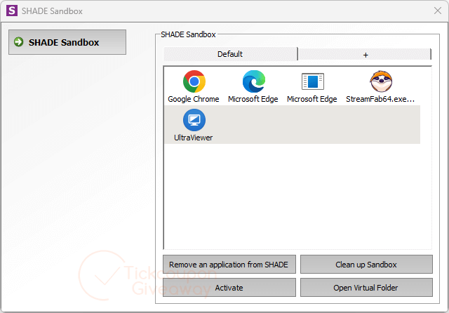Viewport: 449px width, 313px height.
Task: Click the StreamFab64.exe... label text
Action: point(380,99)
